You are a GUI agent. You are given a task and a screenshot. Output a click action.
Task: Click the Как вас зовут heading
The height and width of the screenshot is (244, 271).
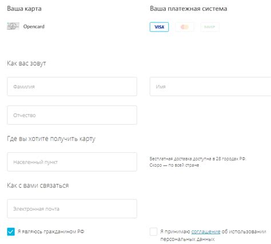pos(26,63)
